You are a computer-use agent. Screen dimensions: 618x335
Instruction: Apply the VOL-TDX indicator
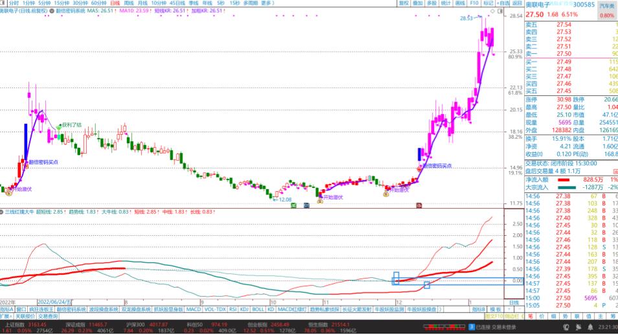pos(215,309)
